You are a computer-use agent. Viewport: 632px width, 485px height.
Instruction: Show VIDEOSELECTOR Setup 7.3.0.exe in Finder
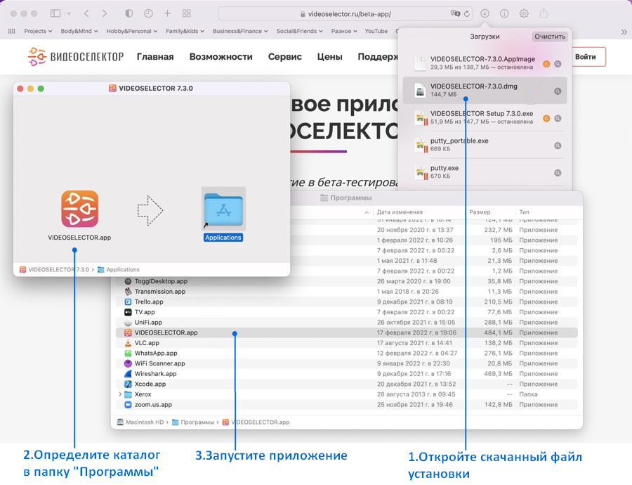[558, 118]
